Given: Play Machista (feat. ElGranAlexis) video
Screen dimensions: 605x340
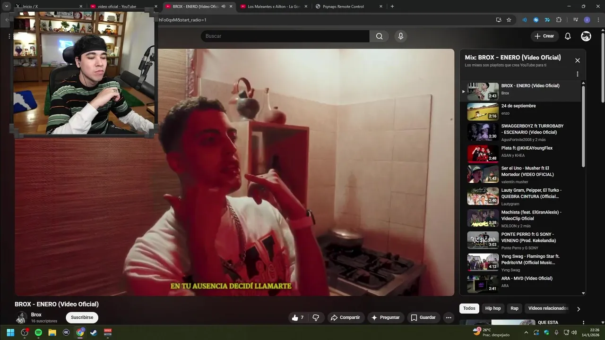Looking at the screenshot, I should 521,219.
